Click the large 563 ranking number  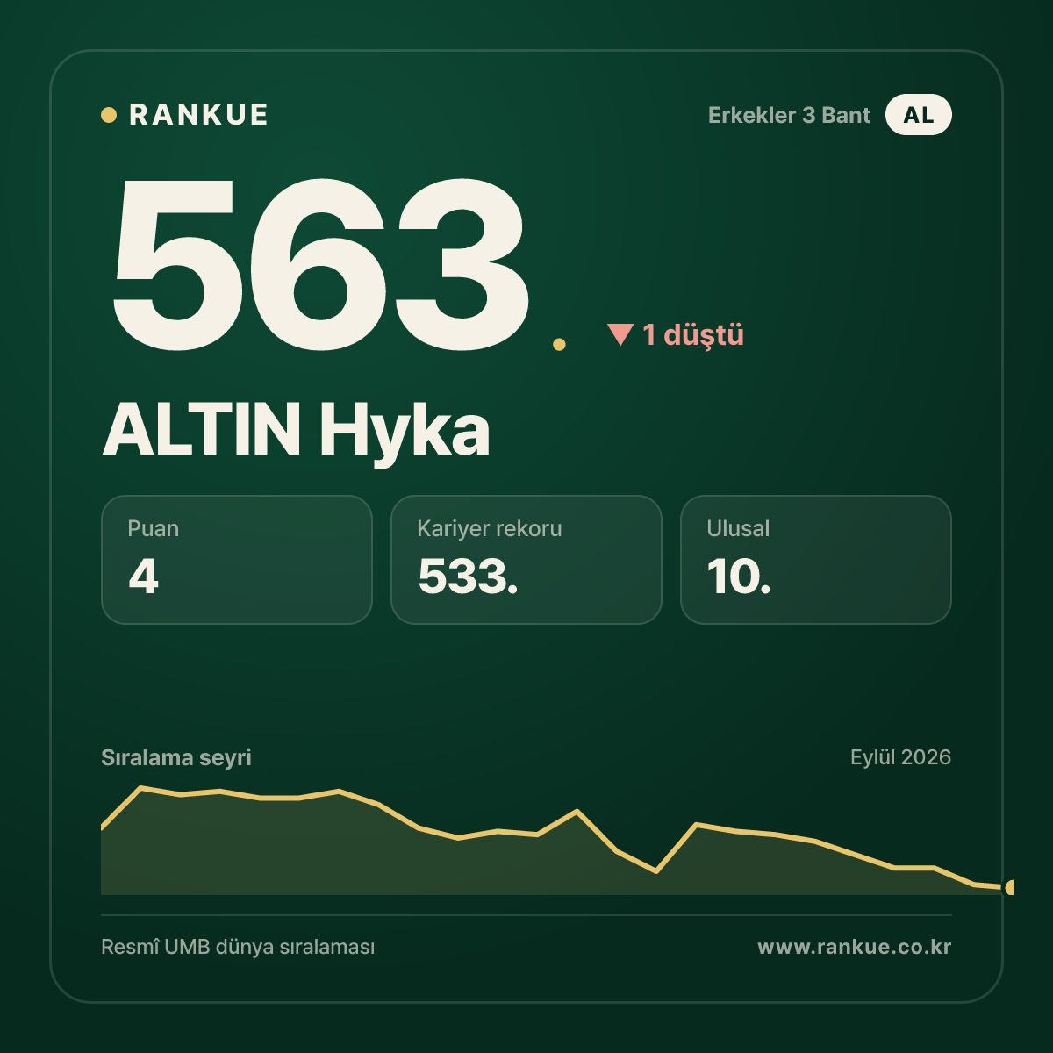(x=320, y=263)
